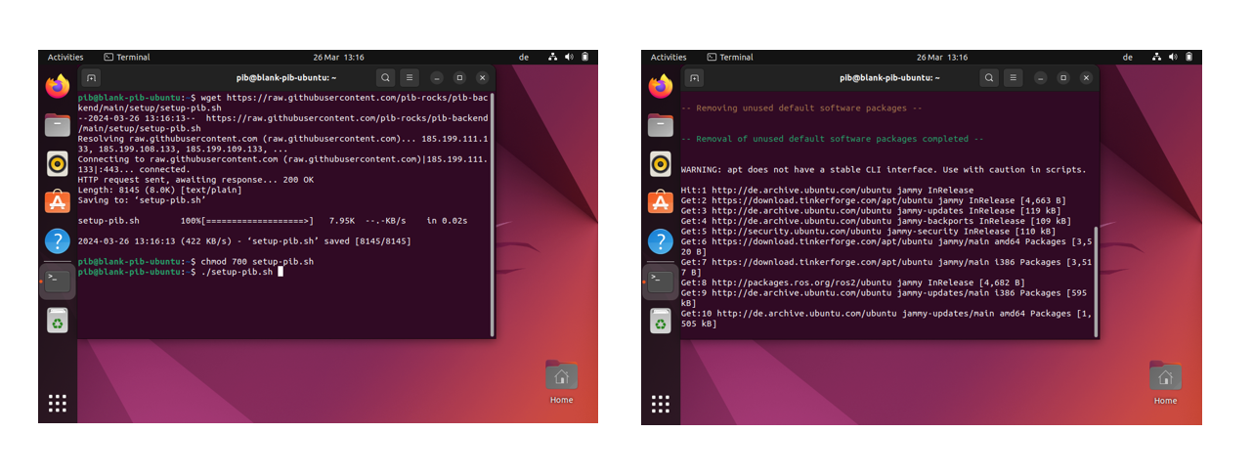Click the Terminal dock icon in right screenshot
Viewport: 1253px width, 476px height.
[x=661, y=281]
